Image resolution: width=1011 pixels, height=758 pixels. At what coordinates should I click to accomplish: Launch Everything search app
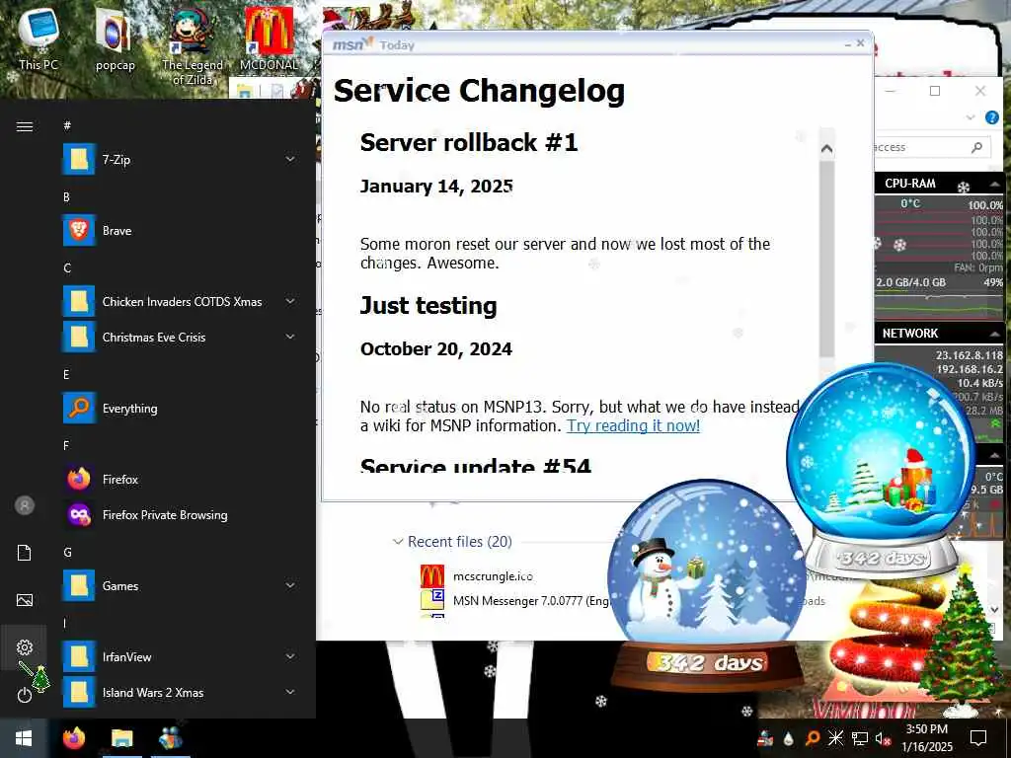click(x=181, y=408)
